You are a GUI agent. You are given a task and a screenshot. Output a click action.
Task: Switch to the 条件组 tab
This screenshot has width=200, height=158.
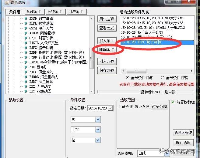coord(15,12)
